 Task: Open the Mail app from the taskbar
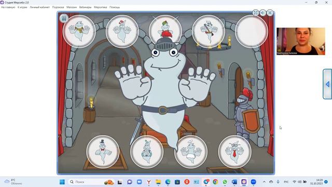pos(196,182)
